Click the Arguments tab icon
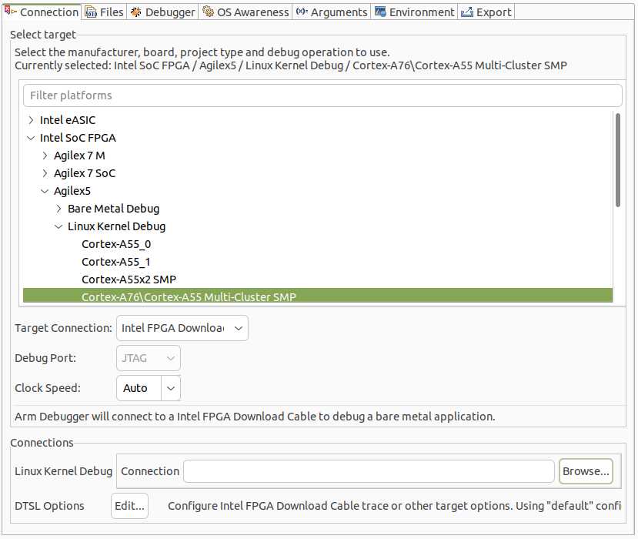 [x=302, y=12]
